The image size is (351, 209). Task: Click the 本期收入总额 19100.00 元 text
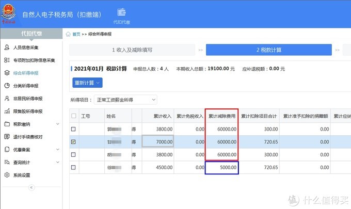tap(205, 69)
